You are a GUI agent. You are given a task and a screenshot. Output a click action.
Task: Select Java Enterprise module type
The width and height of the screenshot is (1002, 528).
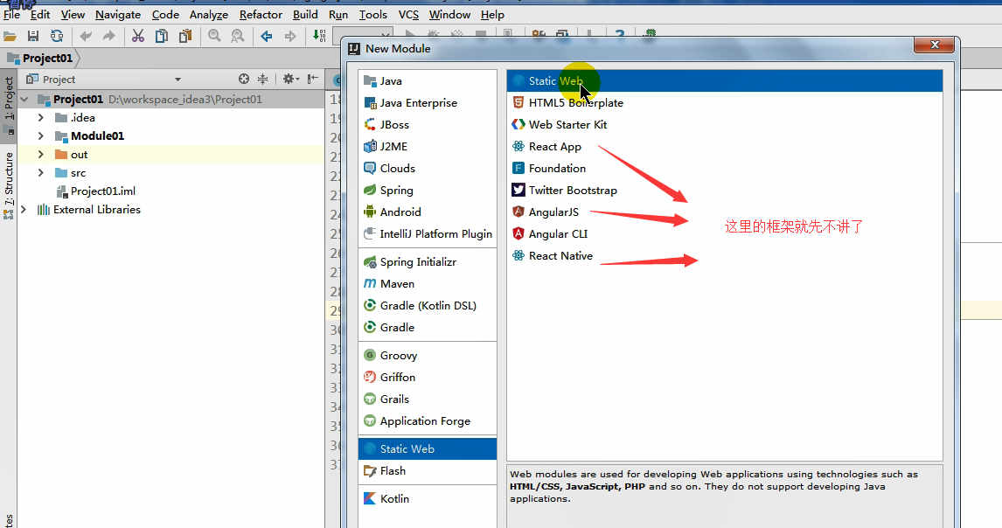428,103
